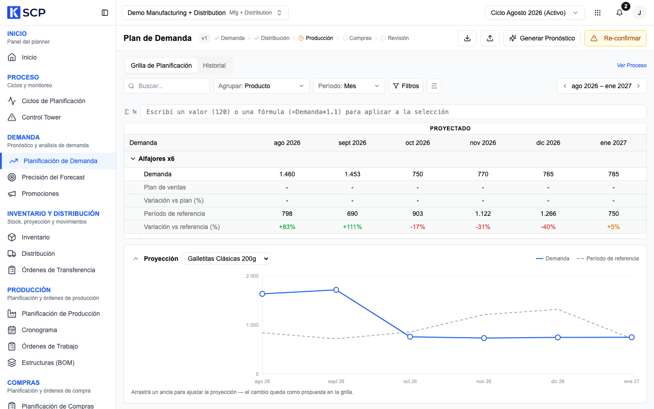Viewport: 654px width, 409px height.
Task: Collapse the Proyección chart section
Action: tap(135, 259)
